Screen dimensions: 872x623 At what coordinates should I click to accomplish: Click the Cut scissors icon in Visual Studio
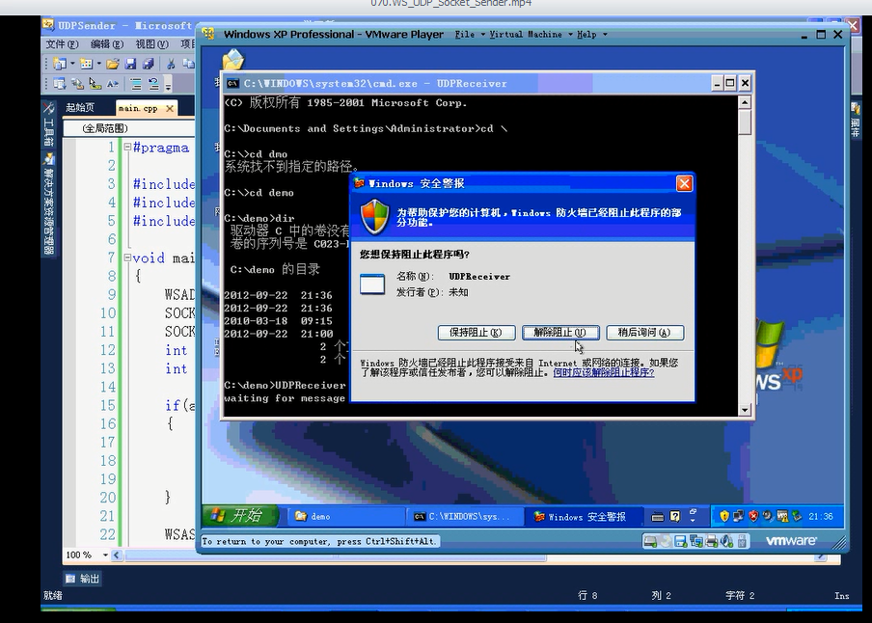[171, 64]
